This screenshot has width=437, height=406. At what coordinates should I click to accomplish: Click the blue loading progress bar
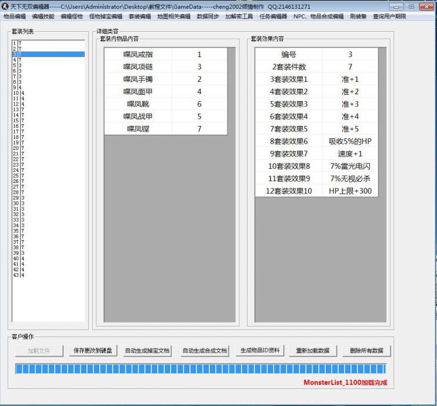point(200,369)
